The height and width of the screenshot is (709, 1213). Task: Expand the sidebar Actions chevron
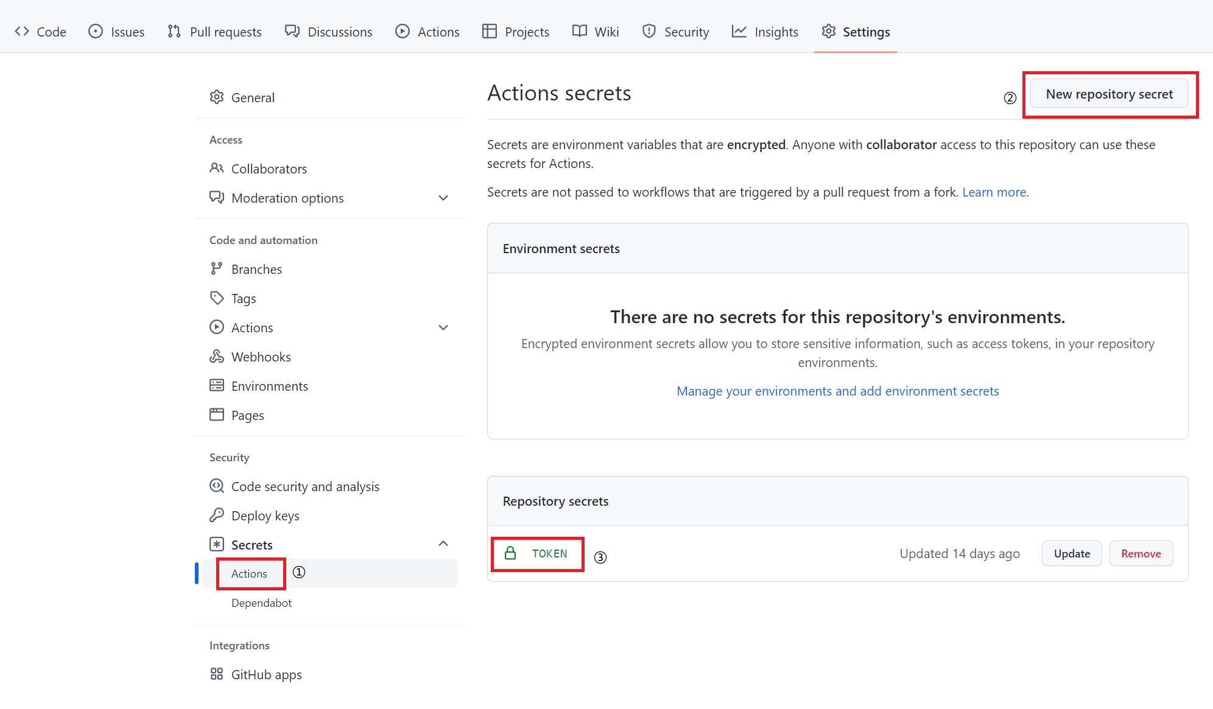[x=443, y=327]
